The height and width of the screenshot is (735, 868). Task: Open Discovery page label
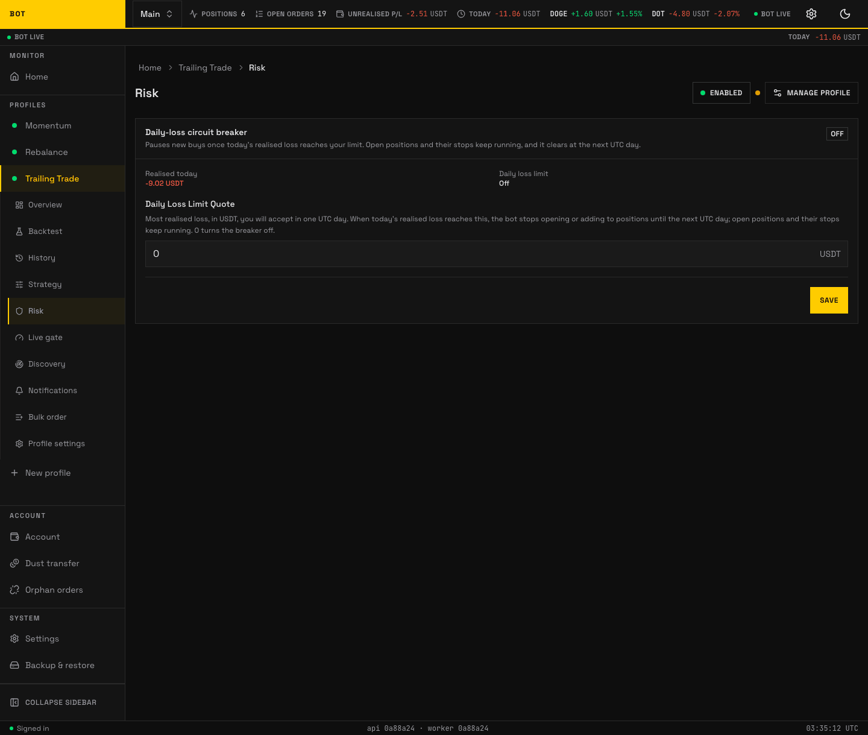(46, 364)
